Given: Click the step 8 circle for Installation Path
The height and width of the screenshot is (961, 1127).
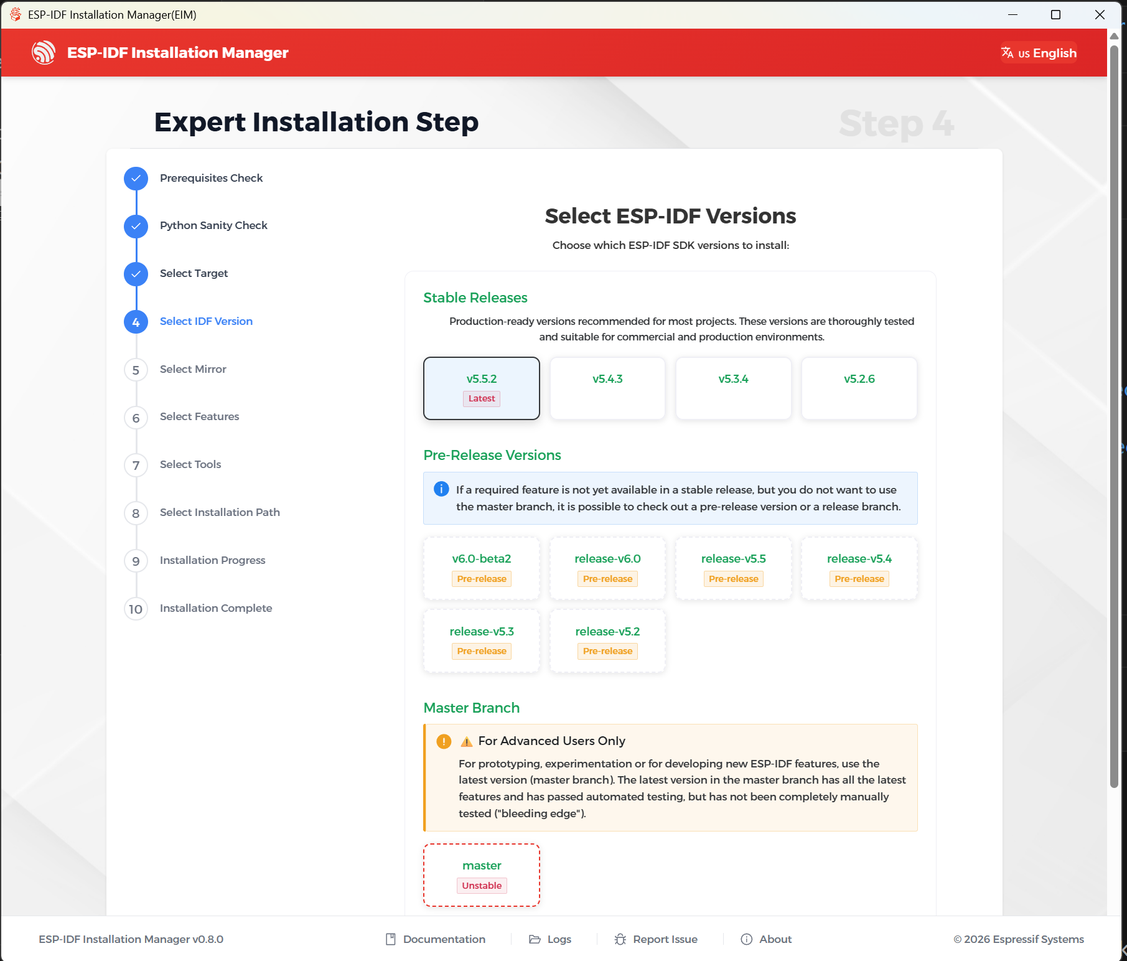Looking at the screenshot, I should coord(136,513).
